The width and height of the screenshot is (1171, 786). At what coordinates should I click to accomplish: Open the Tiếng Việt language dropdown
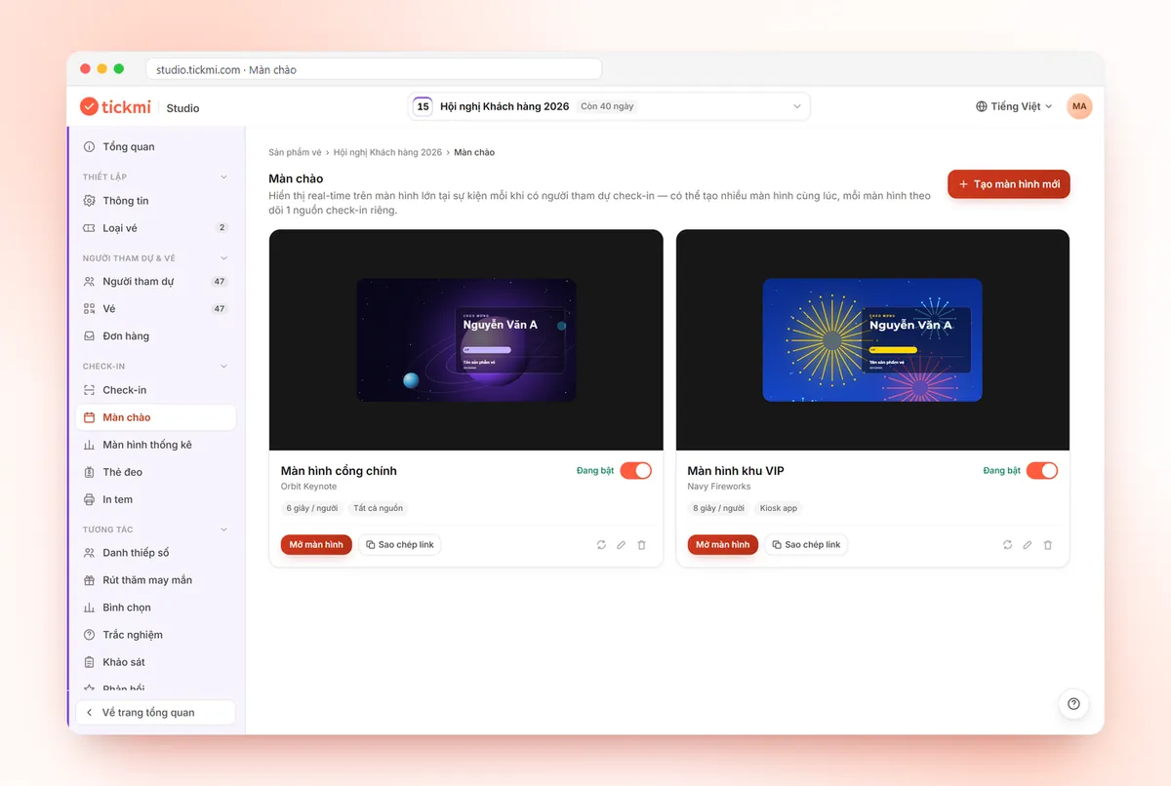point(1015,106)
